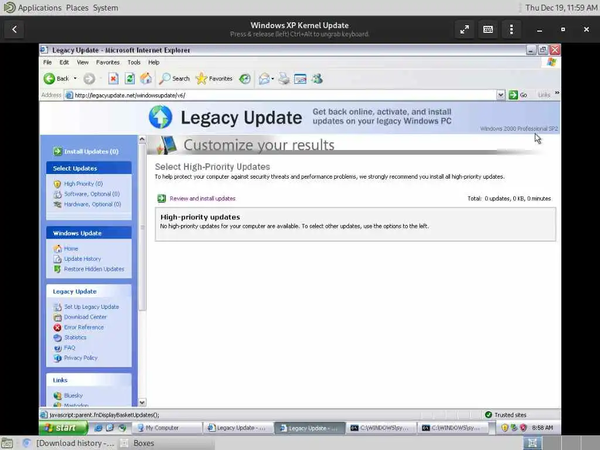The height and width of the screenshot is (450, 600).
Task: Click the sidebar vertical scrollbar thumb
Action: point(142,227)
